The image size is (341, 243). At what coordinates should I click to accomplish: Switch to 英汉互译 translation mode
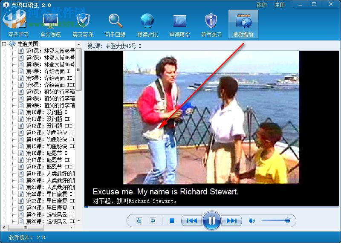pyautogui.click(x=83, y=26)
